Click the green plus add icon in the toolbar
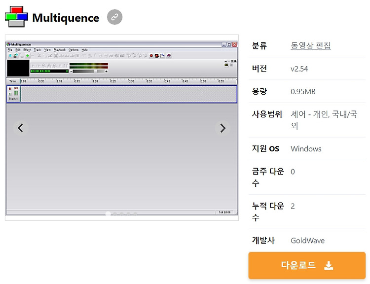 (x=27, y=56)
